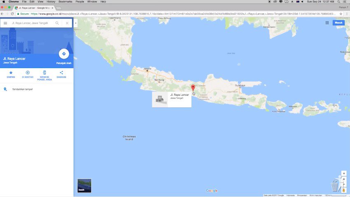Screen dimensions: 350x197
Task: Click DI SEKITAR nearby icon
Action: click(28, 74)
